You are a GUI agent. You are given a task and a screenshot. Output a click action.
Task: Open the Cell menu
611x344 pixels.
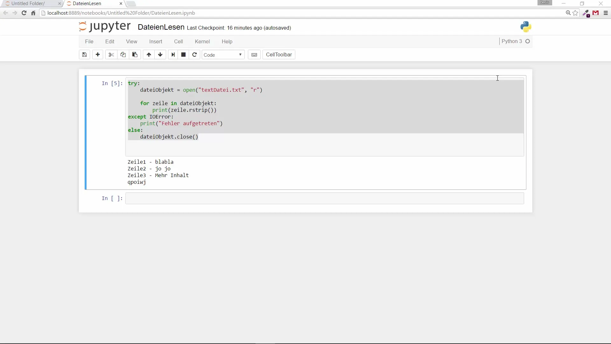(x=179, y=42)
